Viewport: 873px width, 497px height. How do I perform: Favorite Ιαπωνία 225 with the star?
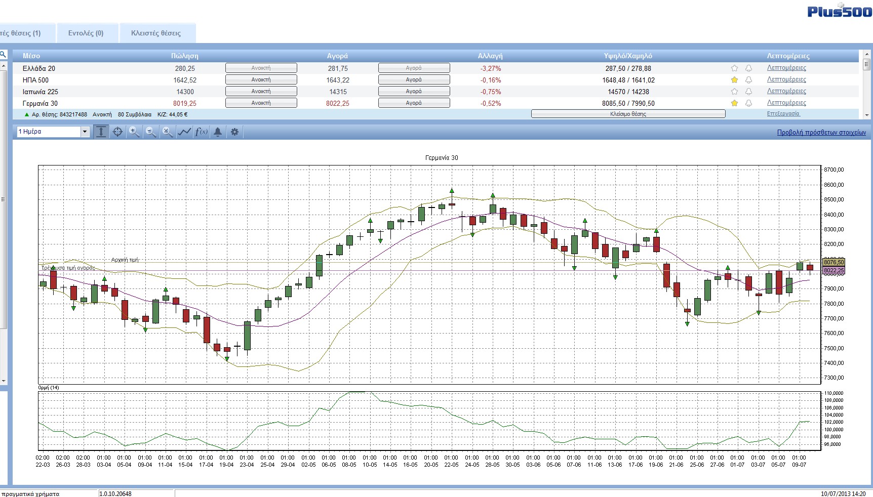click(734, 92)
